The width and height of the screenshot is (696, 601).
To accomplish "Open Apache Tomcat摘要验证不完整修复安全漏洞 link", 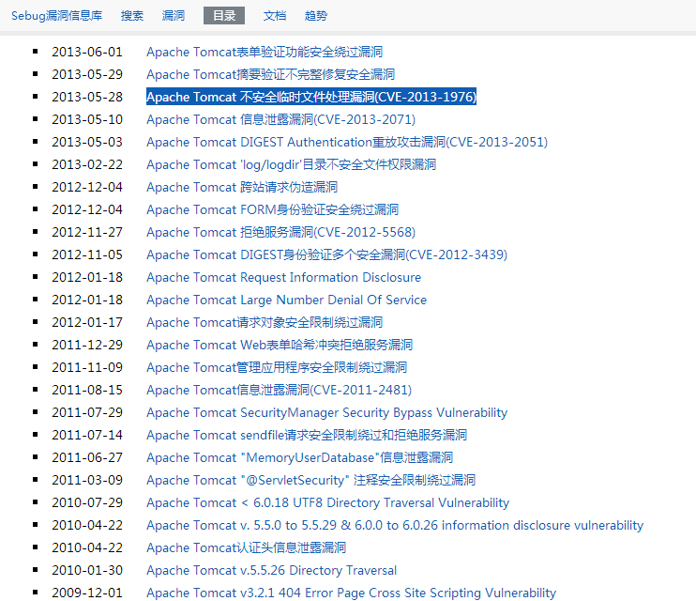I will click(271, 74).
